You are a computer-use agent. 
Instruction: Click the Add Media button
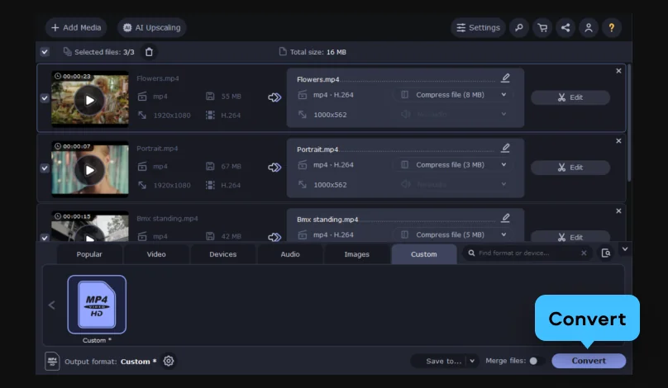coord(76,27)
